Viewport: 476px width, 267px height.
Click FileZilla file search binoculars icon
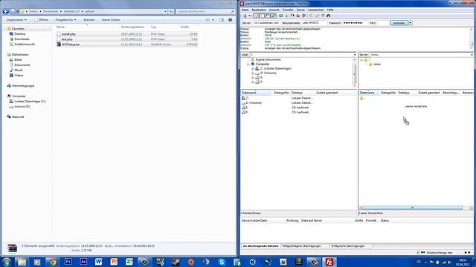click(x=329, y=16)
